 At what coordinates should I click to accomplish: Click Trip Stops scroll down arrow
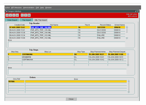(128, 65)
